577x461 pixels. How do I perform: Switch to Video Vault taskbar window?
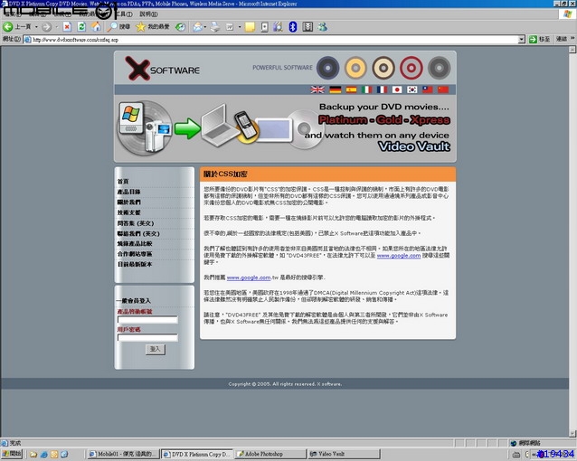click(x=344, y=454)
